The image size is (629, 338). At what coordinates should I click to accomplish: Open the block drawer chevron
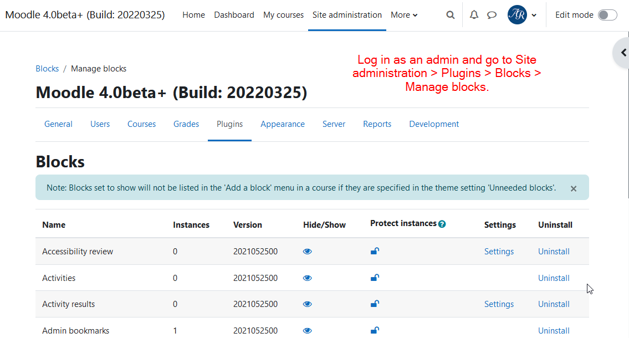pyautogui.click(x=623, y=53)
